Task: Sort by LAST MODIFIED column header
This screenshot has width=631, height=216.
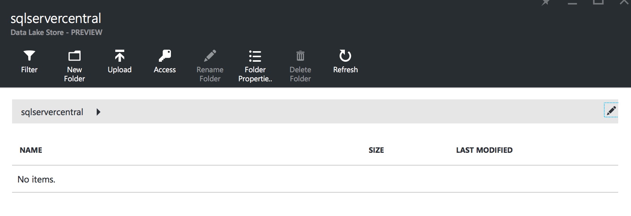Action: pos(484,150)
